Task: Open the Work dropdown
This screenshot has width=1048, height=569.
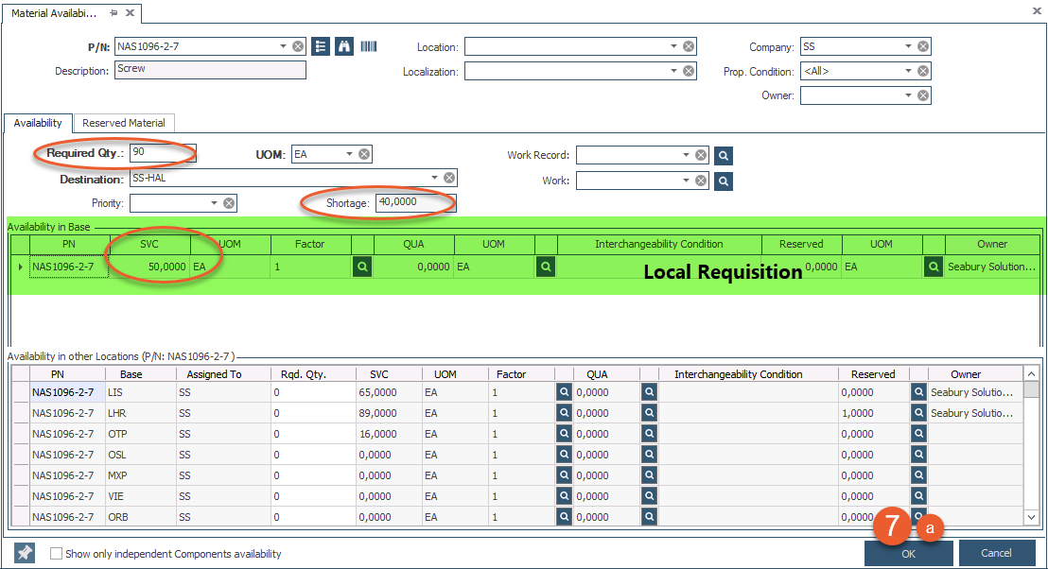Action: tap(686, 181)
